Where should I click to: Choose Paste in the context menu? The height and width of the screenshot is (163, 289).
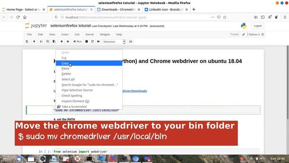(x=89, y=68)
